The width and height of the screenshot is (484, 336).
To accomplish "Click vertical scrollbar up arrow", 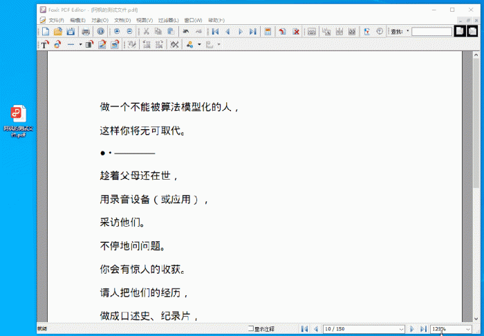I will [476, 55].
